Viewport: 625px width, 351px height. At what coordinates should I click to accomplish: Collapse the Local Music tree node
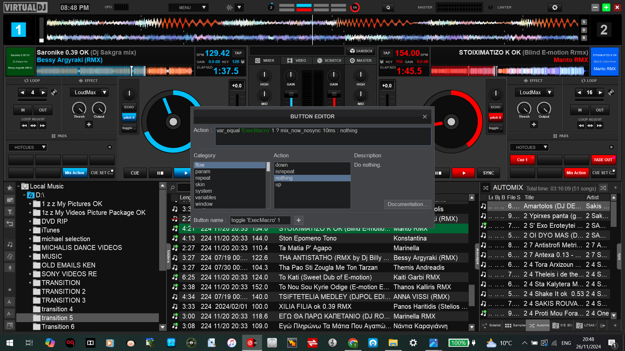pos(19,187)
